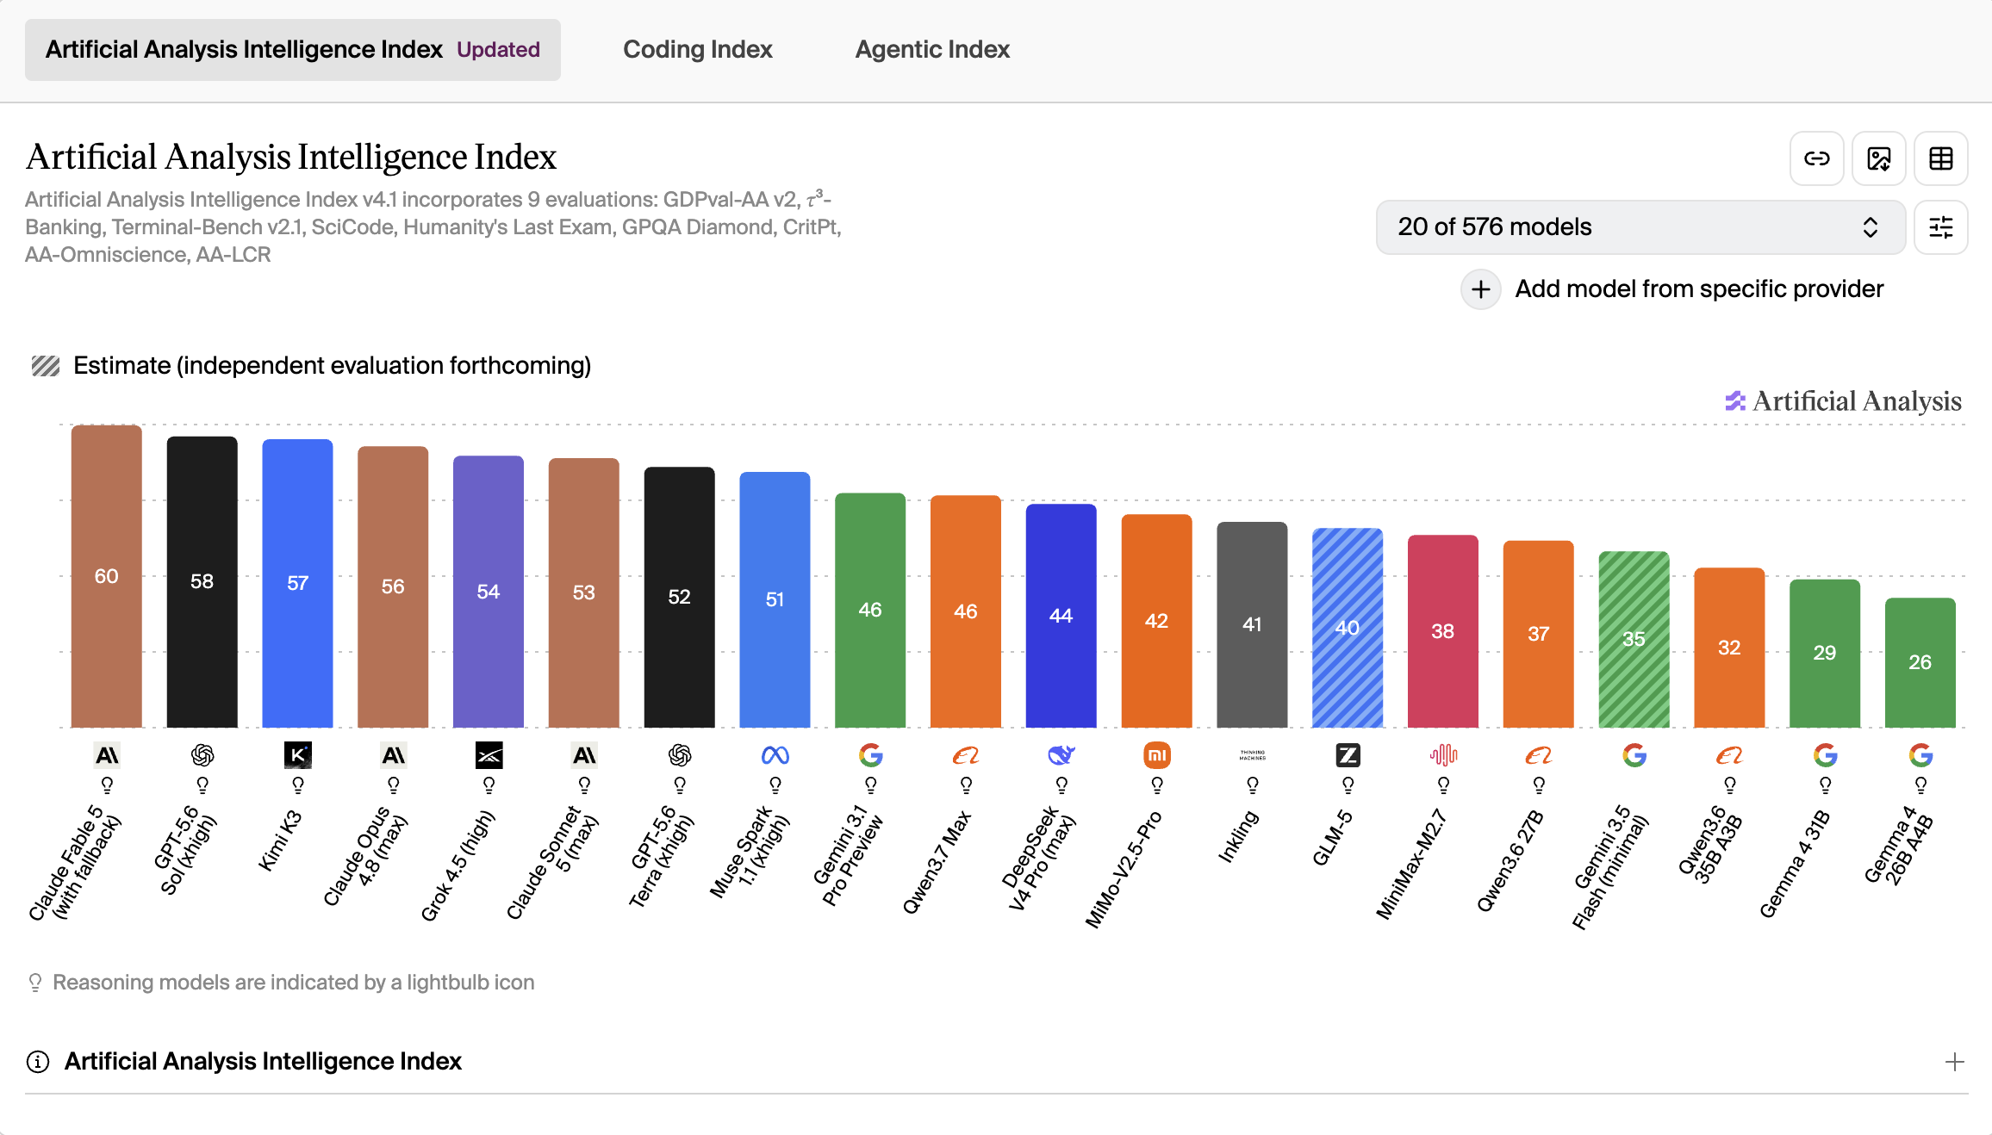Image resolution: width=1992 pixels, height=1135 pixels.
Task: Click the Anthropic logo for Claude Opus 4.8
Action: coord(394,755)
